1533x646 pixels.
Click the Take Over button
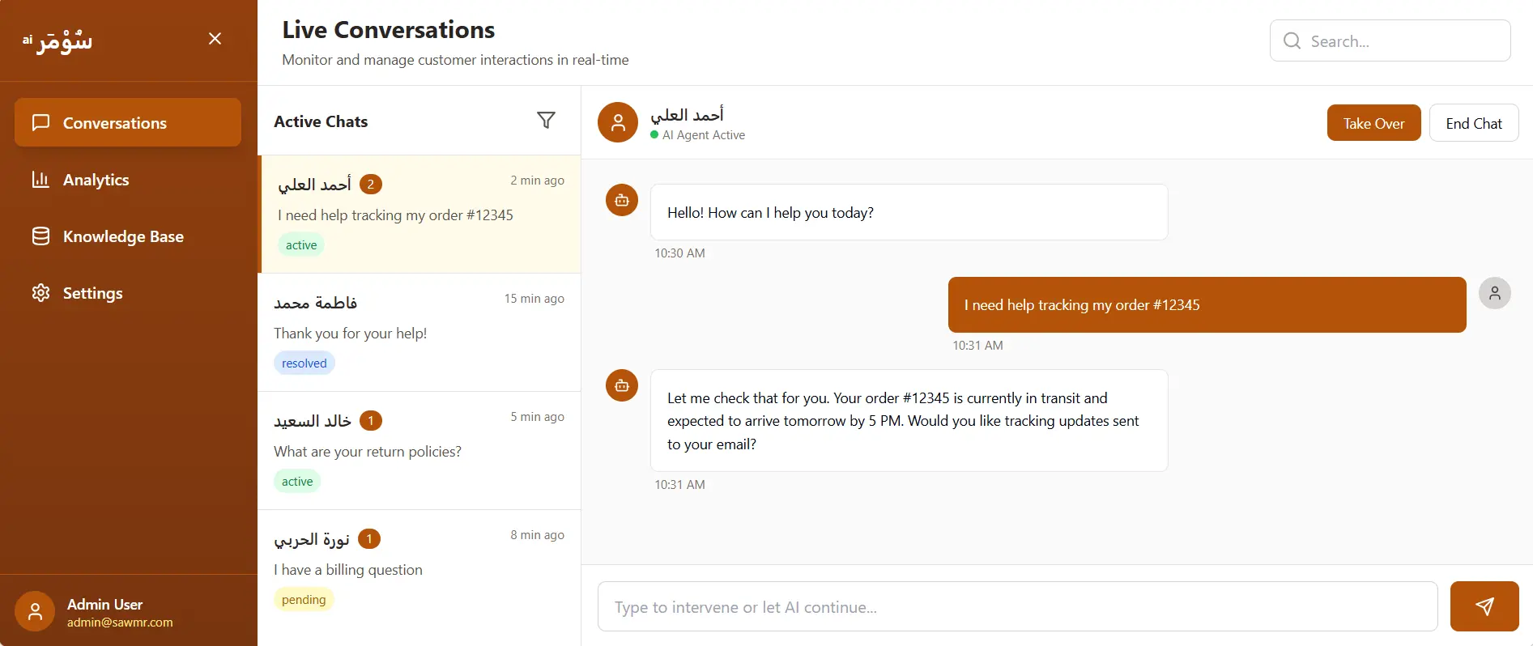tap(1373, 122)
